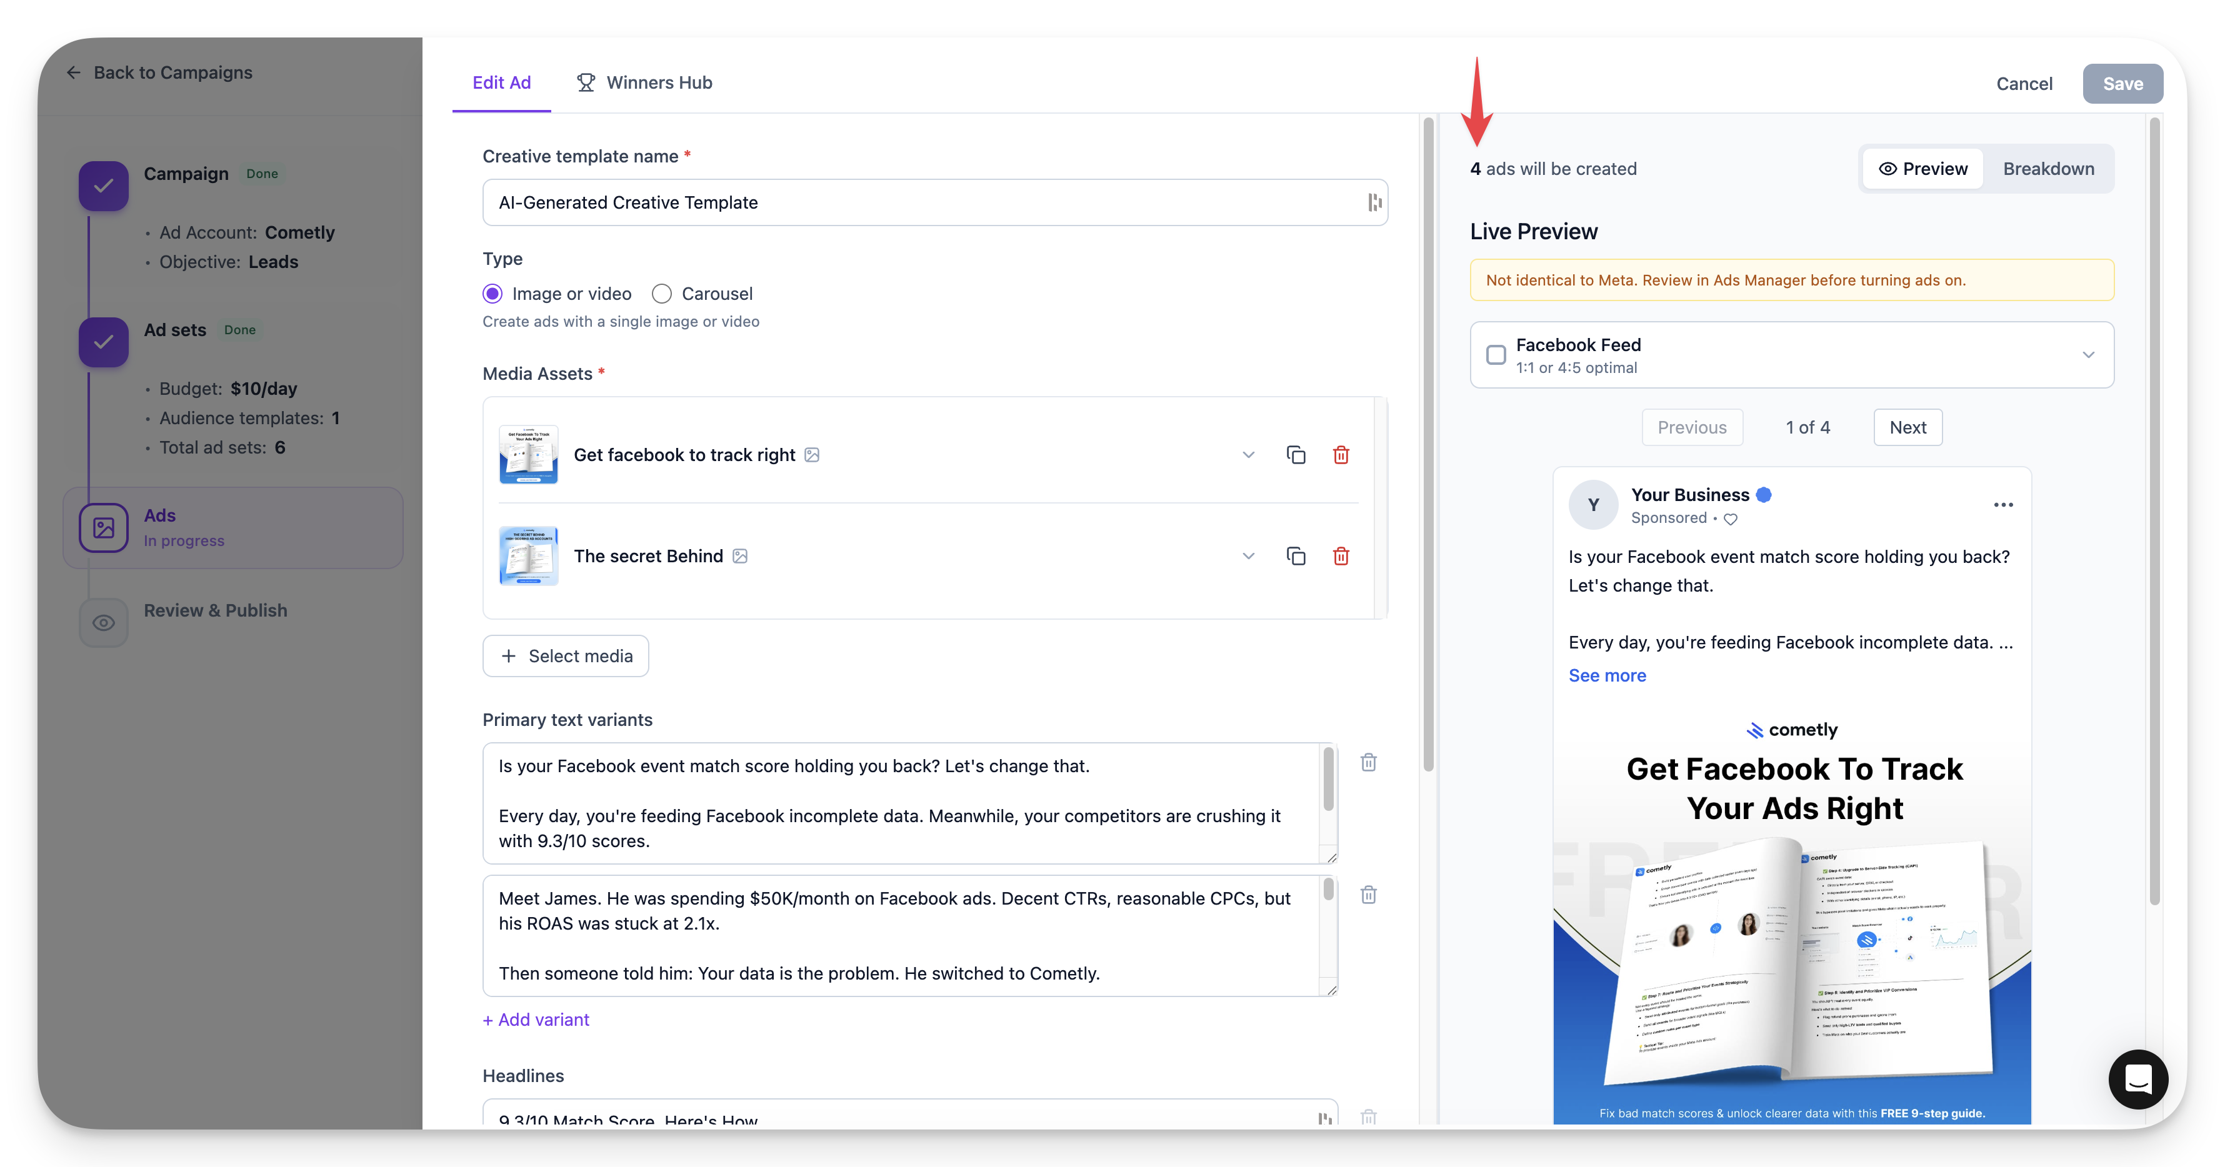This screenshot has width=2225, height=1167.
Task: Delete 'The secret Behind' media asset
Action: coord(1341,556)
